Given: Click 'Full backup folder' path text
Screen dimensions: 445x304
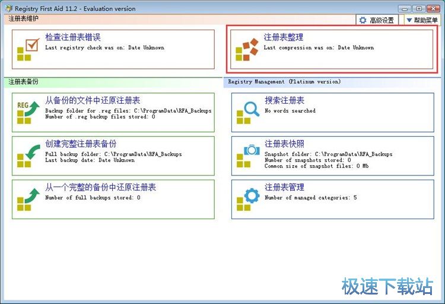Looking at the screenshot, I should (113, 154).
